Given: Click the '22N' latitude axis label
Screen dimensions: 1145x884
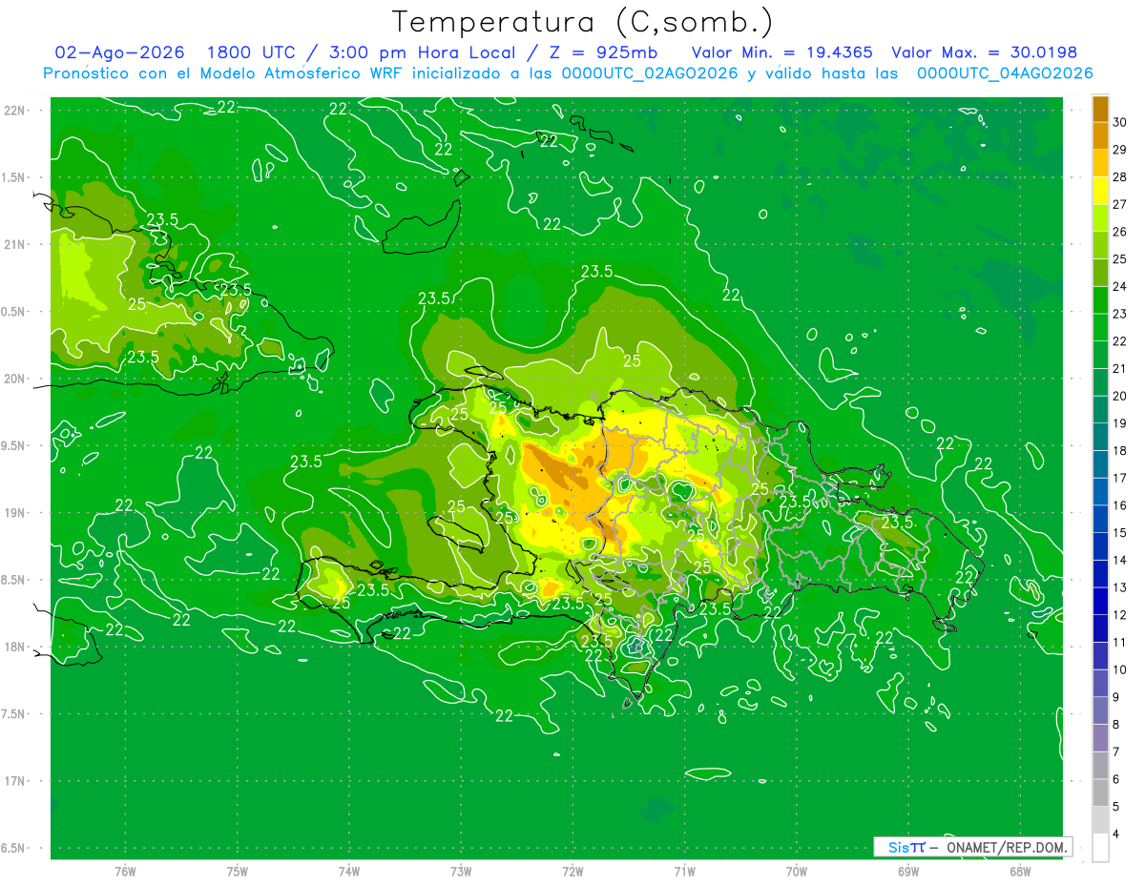Looking at the screenshot, I should pyautogui.click(x=15, y=111).
